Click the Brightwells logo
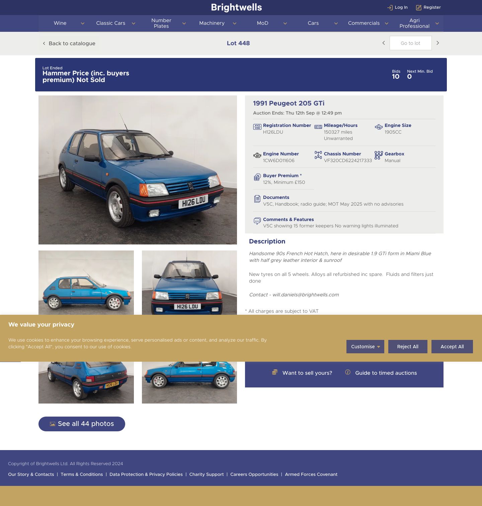The height and width of the screenshot is (506, 482). point(236,7)
